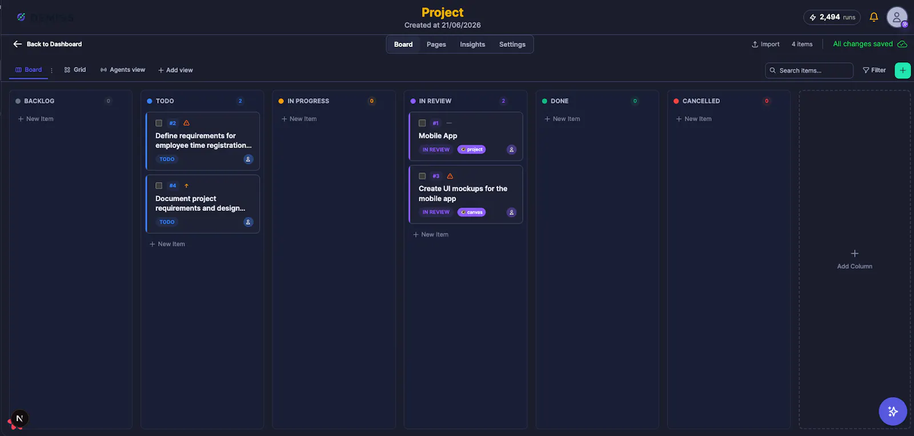Open Create UI mockups card title

point(463,194)
